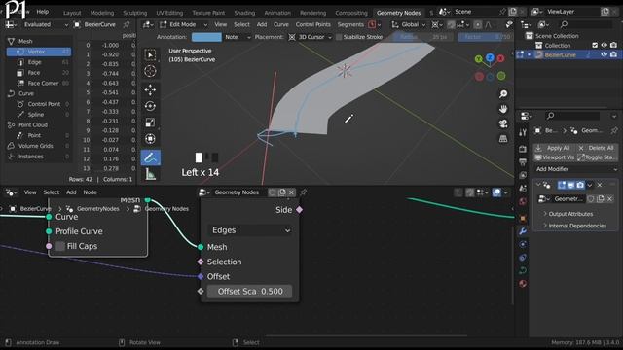Hide Collection with eye icon
Screen dimensions: 623x350
(604, 46)
